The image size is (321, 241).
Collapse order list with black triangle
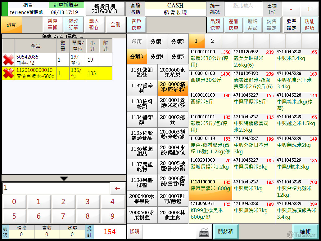[x=64, y=178]
